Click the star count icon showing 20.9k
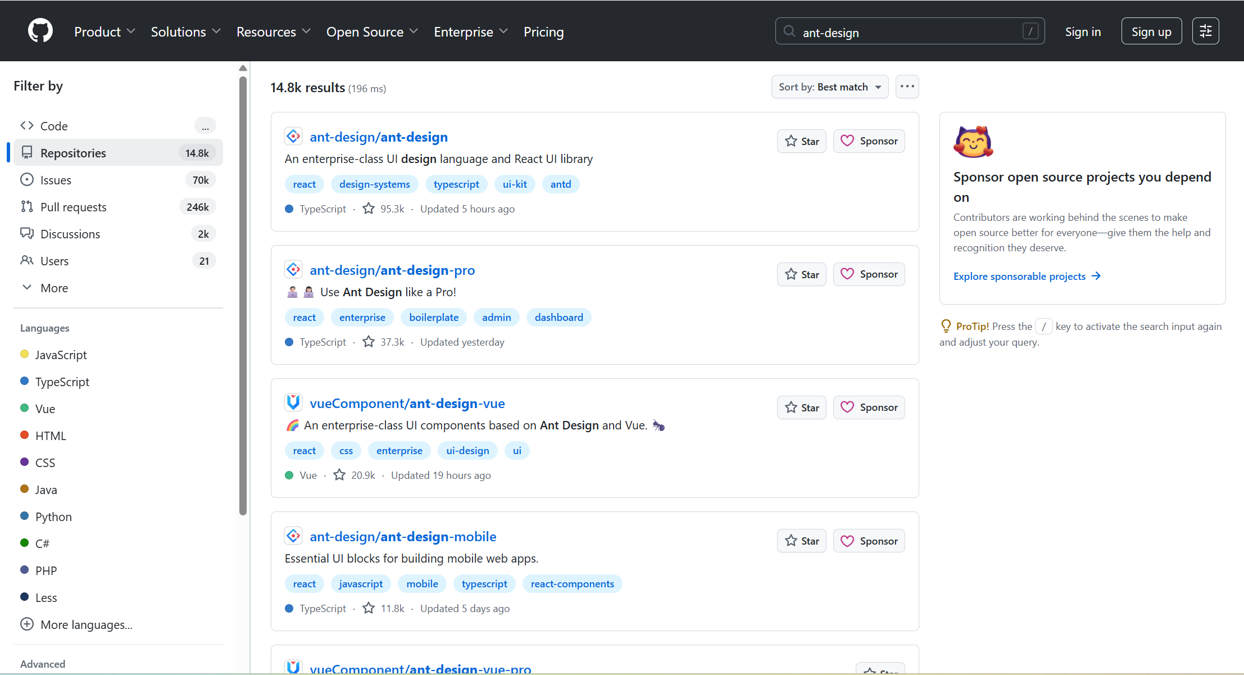Image resolution: width=1244 pixels, height=675 pixels. [x=339, y=475]
